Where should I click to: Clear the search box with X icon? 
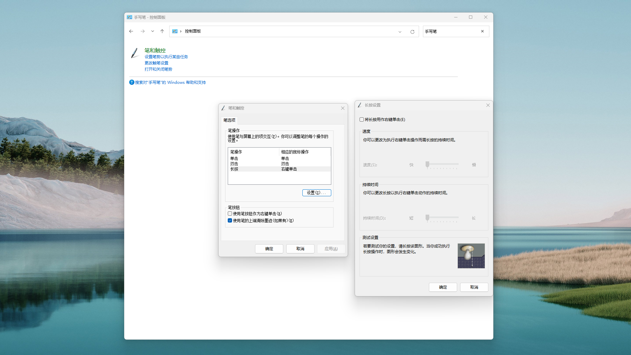pos(482,32)
